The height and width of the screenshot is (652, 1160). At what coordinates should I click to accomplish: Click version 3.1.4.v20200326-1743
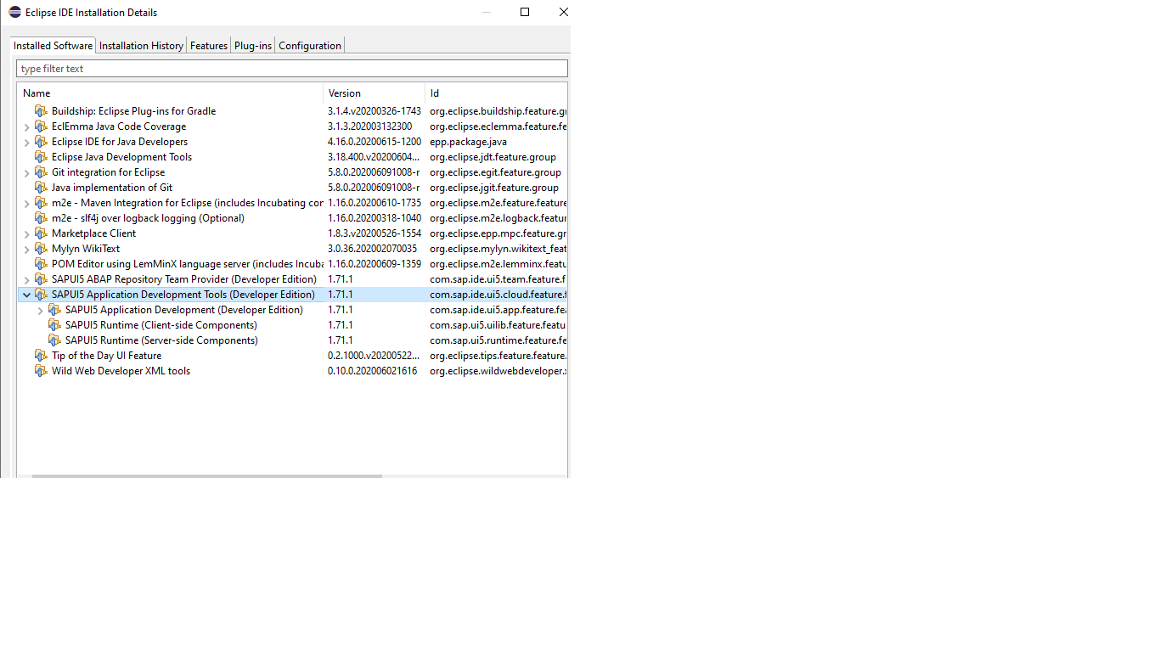374,111
